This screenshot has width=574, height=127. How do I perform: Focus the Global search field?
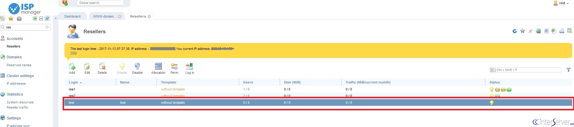tap(100, 3)
